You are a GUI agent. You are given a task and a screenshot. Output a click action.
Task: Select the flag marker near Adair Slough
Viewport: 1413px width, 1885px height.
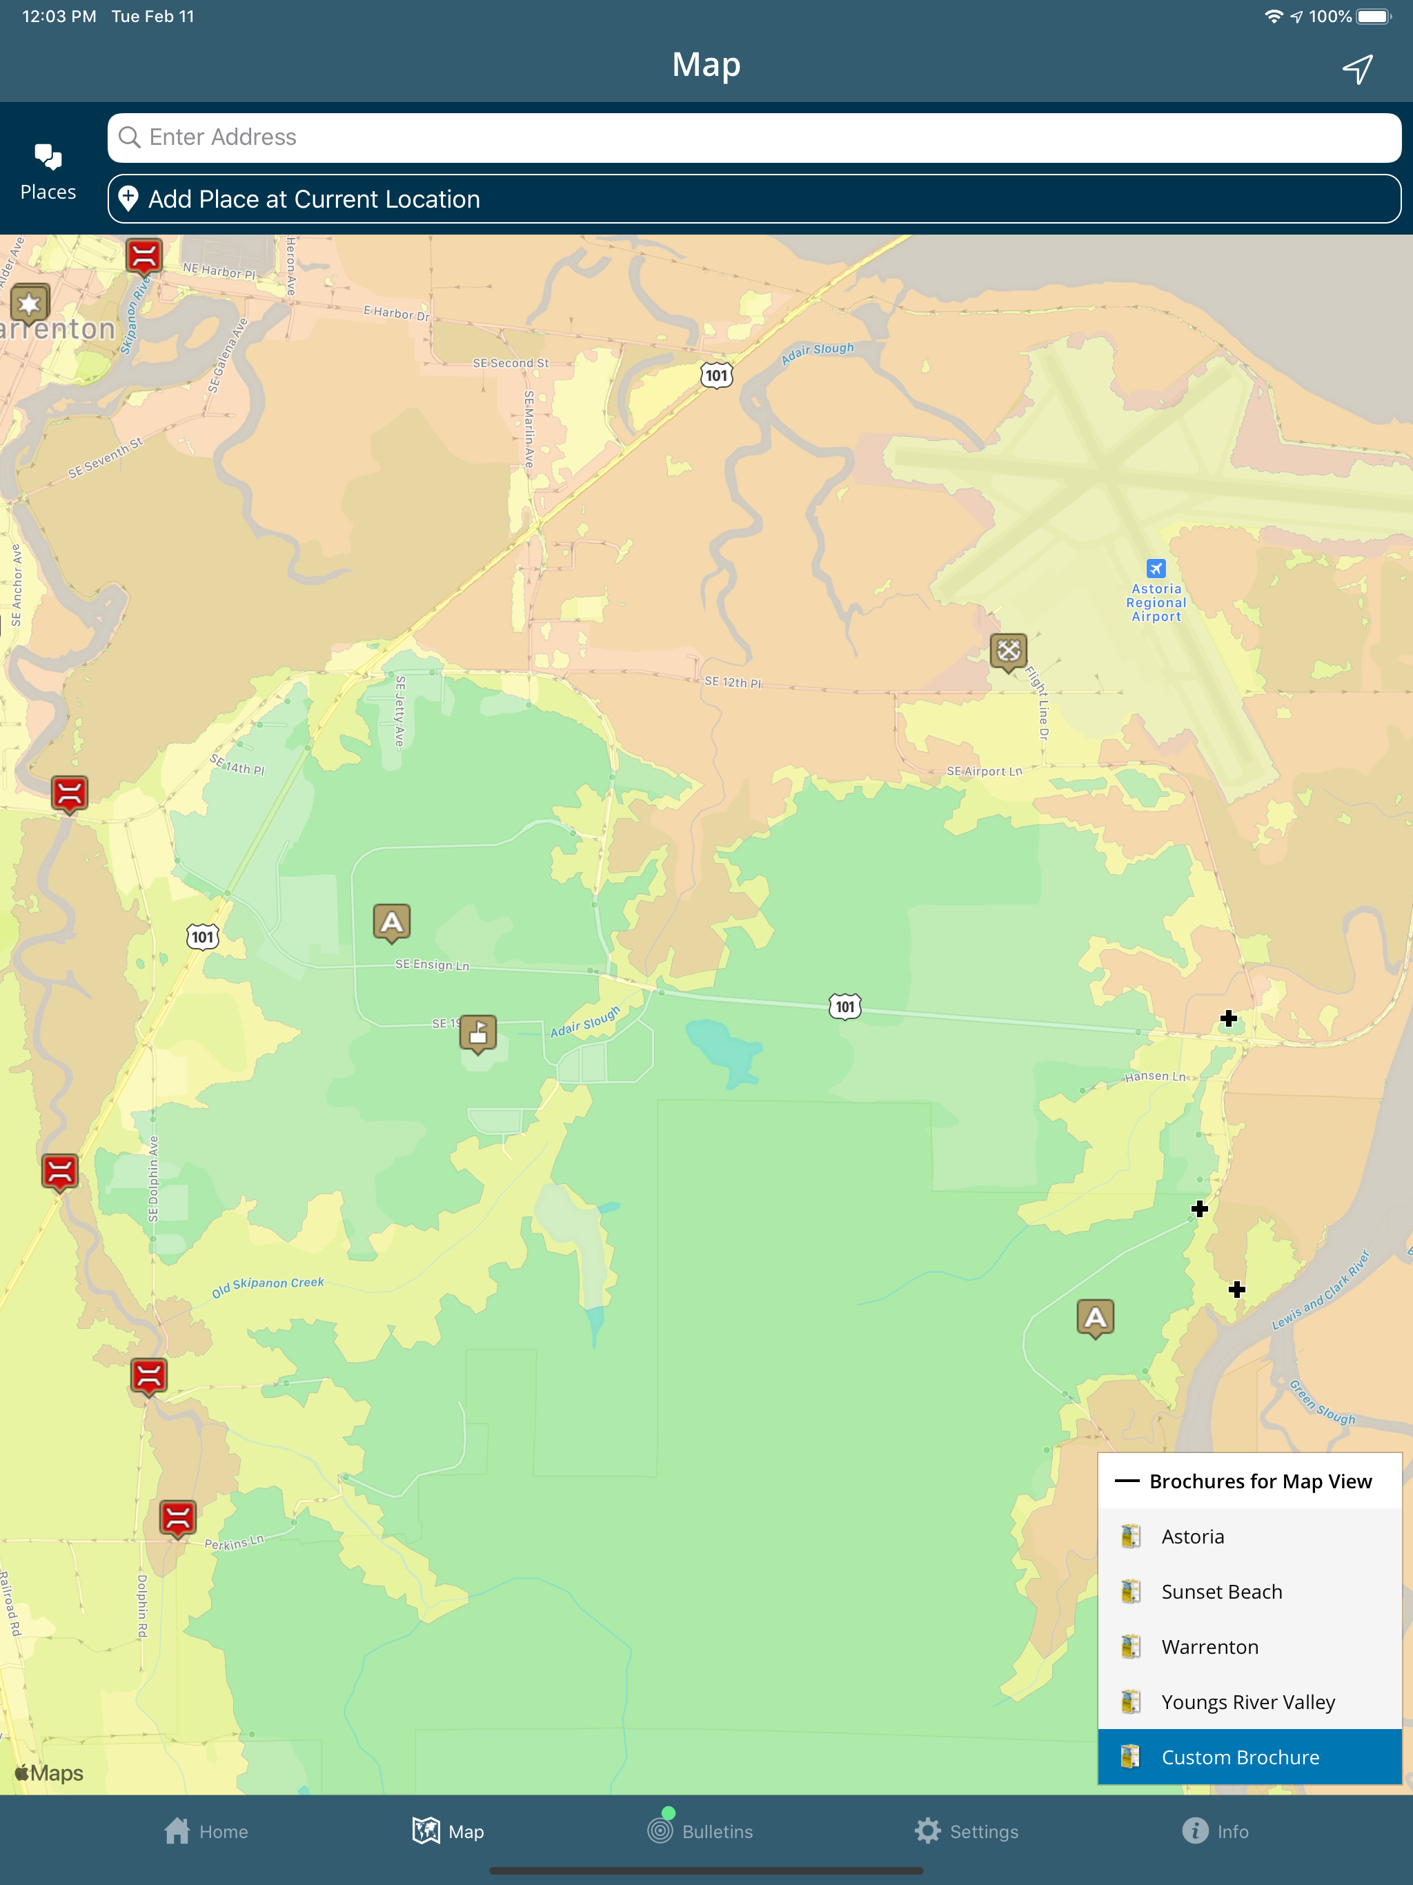coord(478,1034)
